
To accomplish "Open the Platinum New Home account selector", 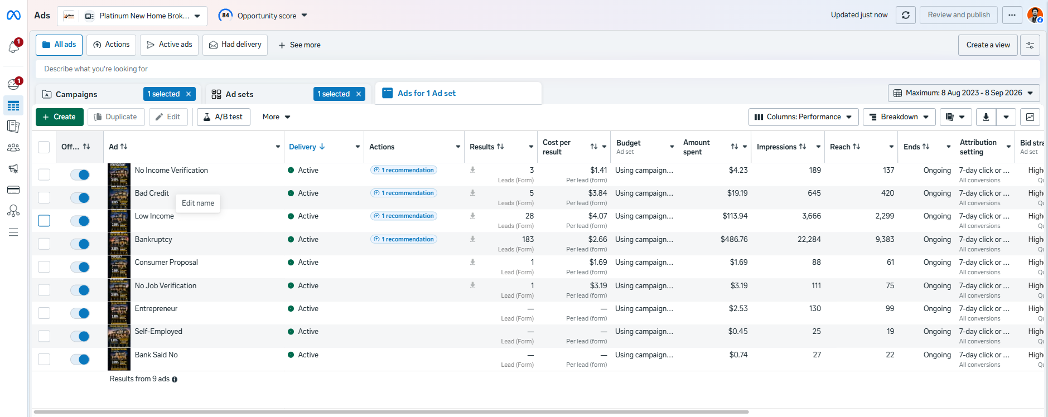I will (x=132, y=16).
